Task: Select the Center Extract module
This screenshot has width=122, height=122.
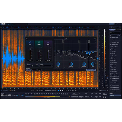Action: click(x=114, y=47)
